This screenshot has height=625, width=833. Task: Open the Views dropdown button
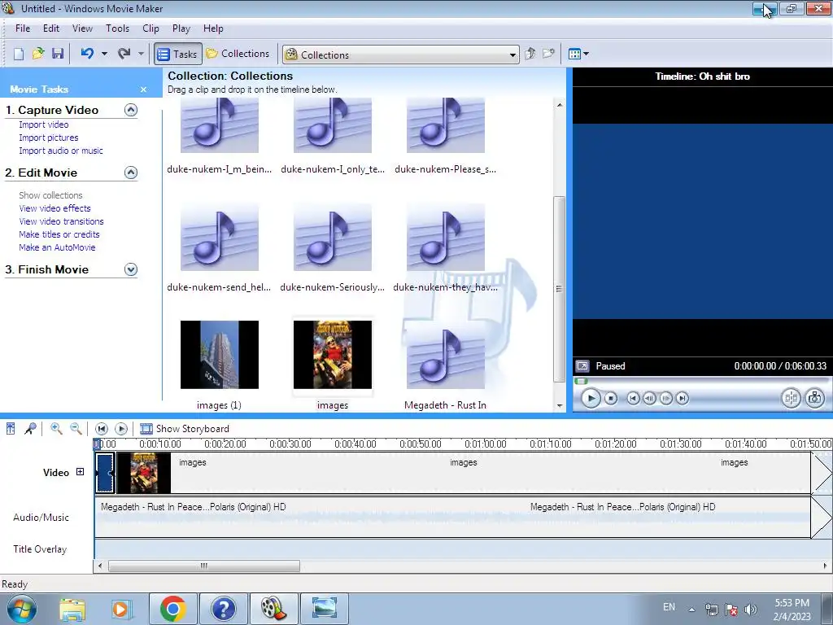(578, 54)
